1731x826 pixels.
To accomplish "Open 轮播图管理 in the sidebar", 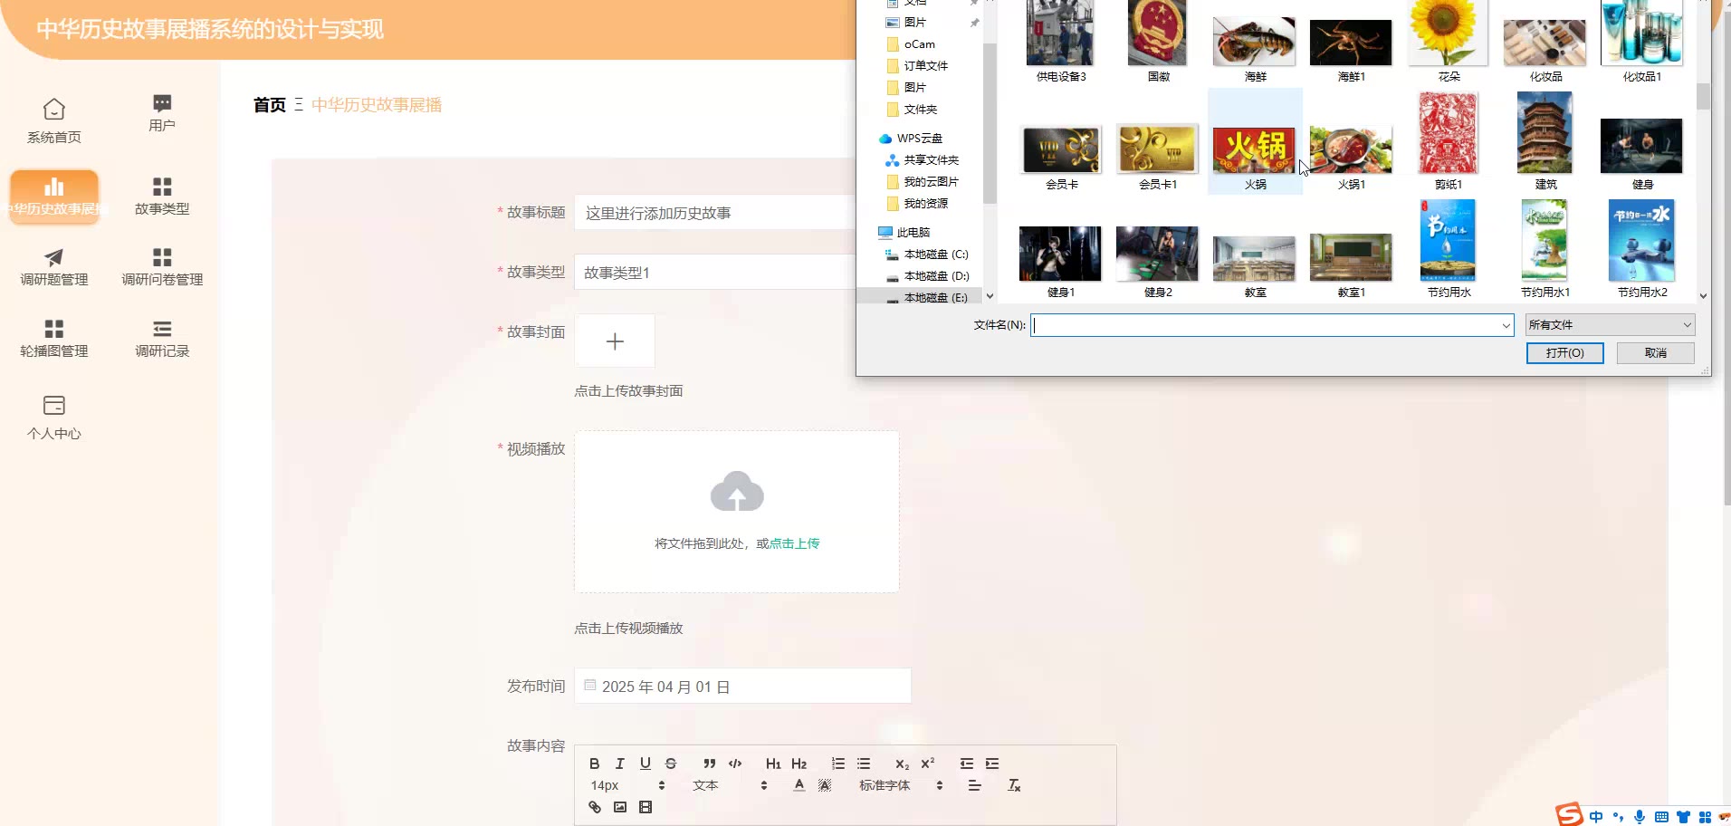I will pyautogui.click(x=54, y=339).
